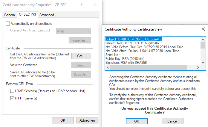Viewport: 208px width, 127px height.
Task: Uncheck the HTTP Server(s) checkbox
Action: click(x=12, y=98)
